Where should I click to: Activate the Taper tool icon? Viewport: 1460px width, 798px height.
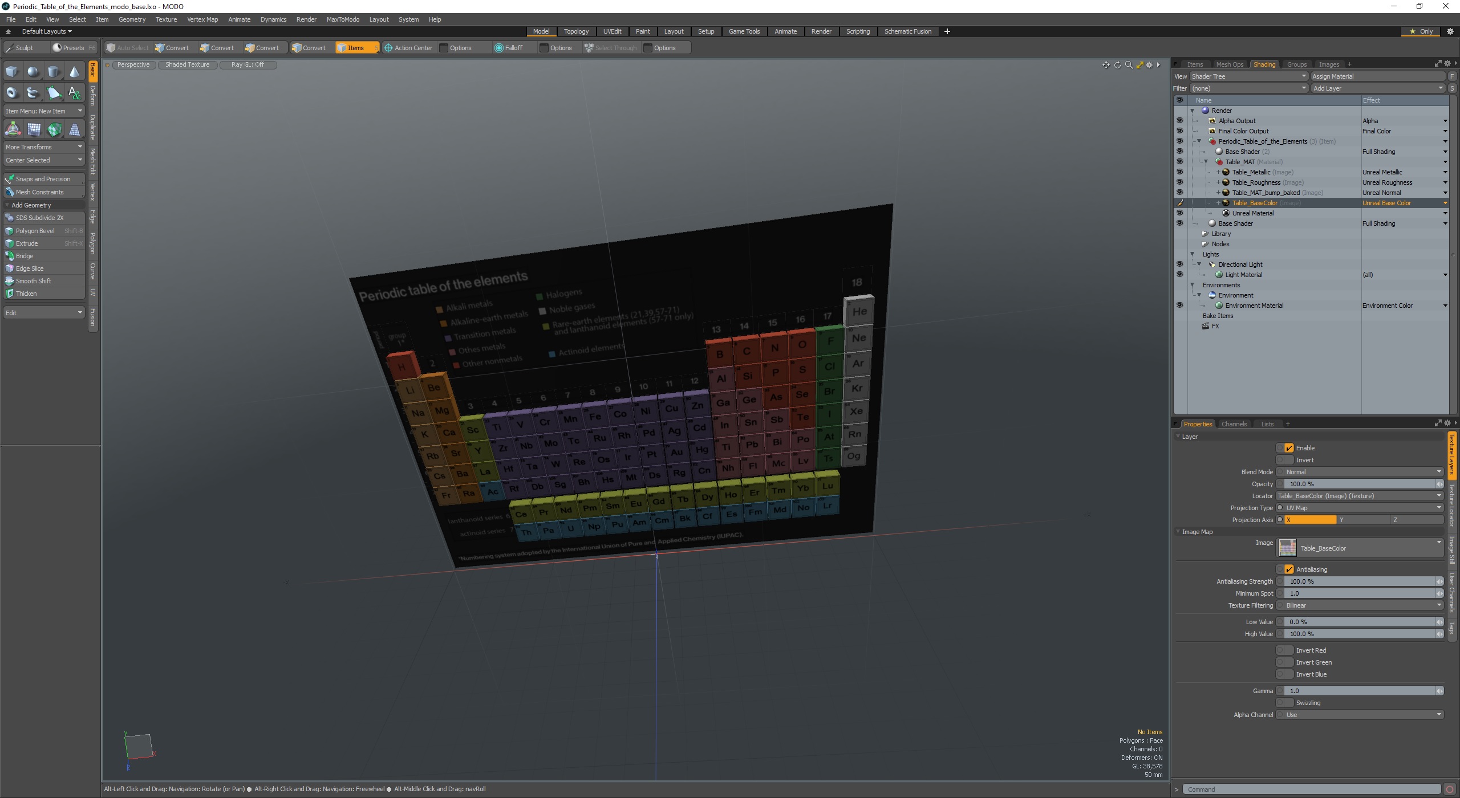pos(74,129)
